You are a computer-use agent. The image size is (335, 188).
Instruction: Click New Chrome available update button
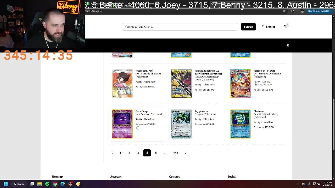point(318,11)
